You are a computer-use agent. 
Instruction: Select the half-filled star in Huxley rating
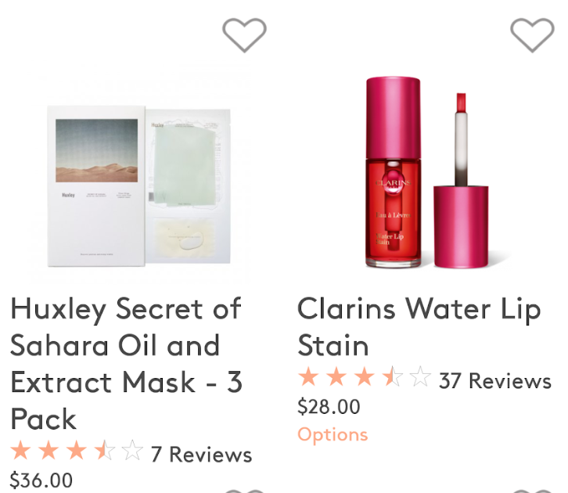tap(105, 450)
